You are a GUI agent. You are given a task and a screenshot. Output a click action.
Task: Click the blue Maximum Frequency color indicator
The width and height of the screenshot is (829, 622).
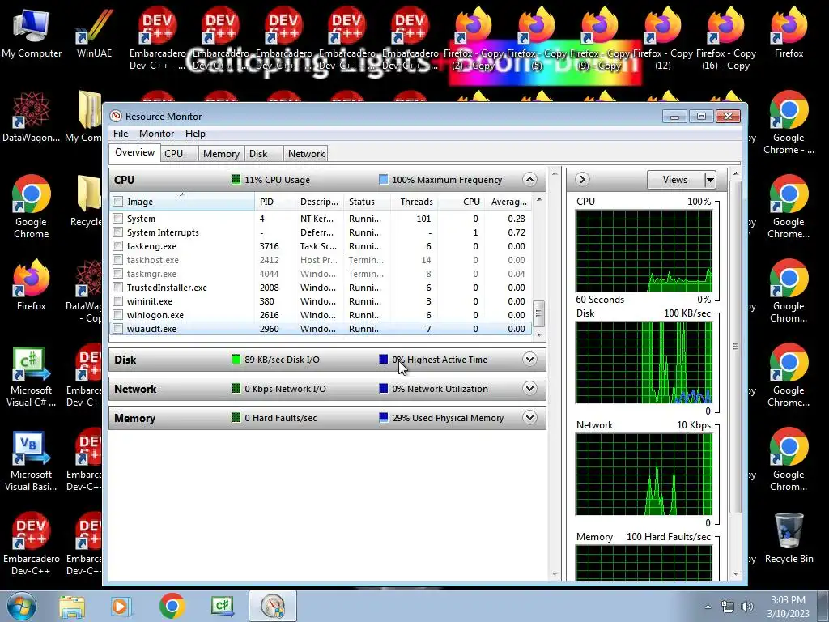coord(383,179)
